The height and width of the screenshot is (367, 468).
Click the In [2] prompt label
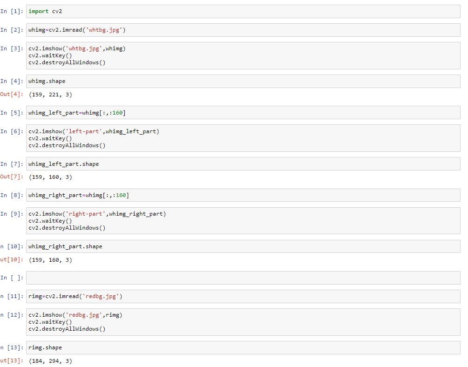tap(12, 30)
